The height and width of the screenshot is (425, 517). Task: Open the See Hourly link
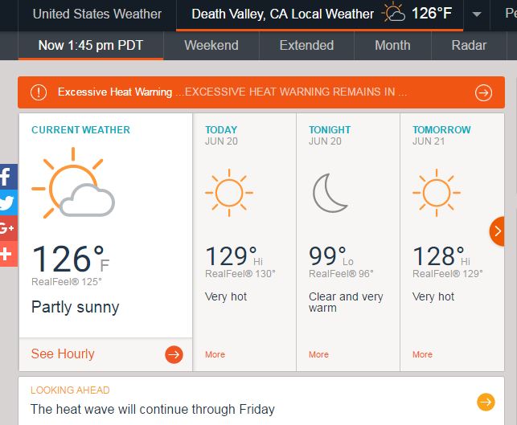[63, 353]
